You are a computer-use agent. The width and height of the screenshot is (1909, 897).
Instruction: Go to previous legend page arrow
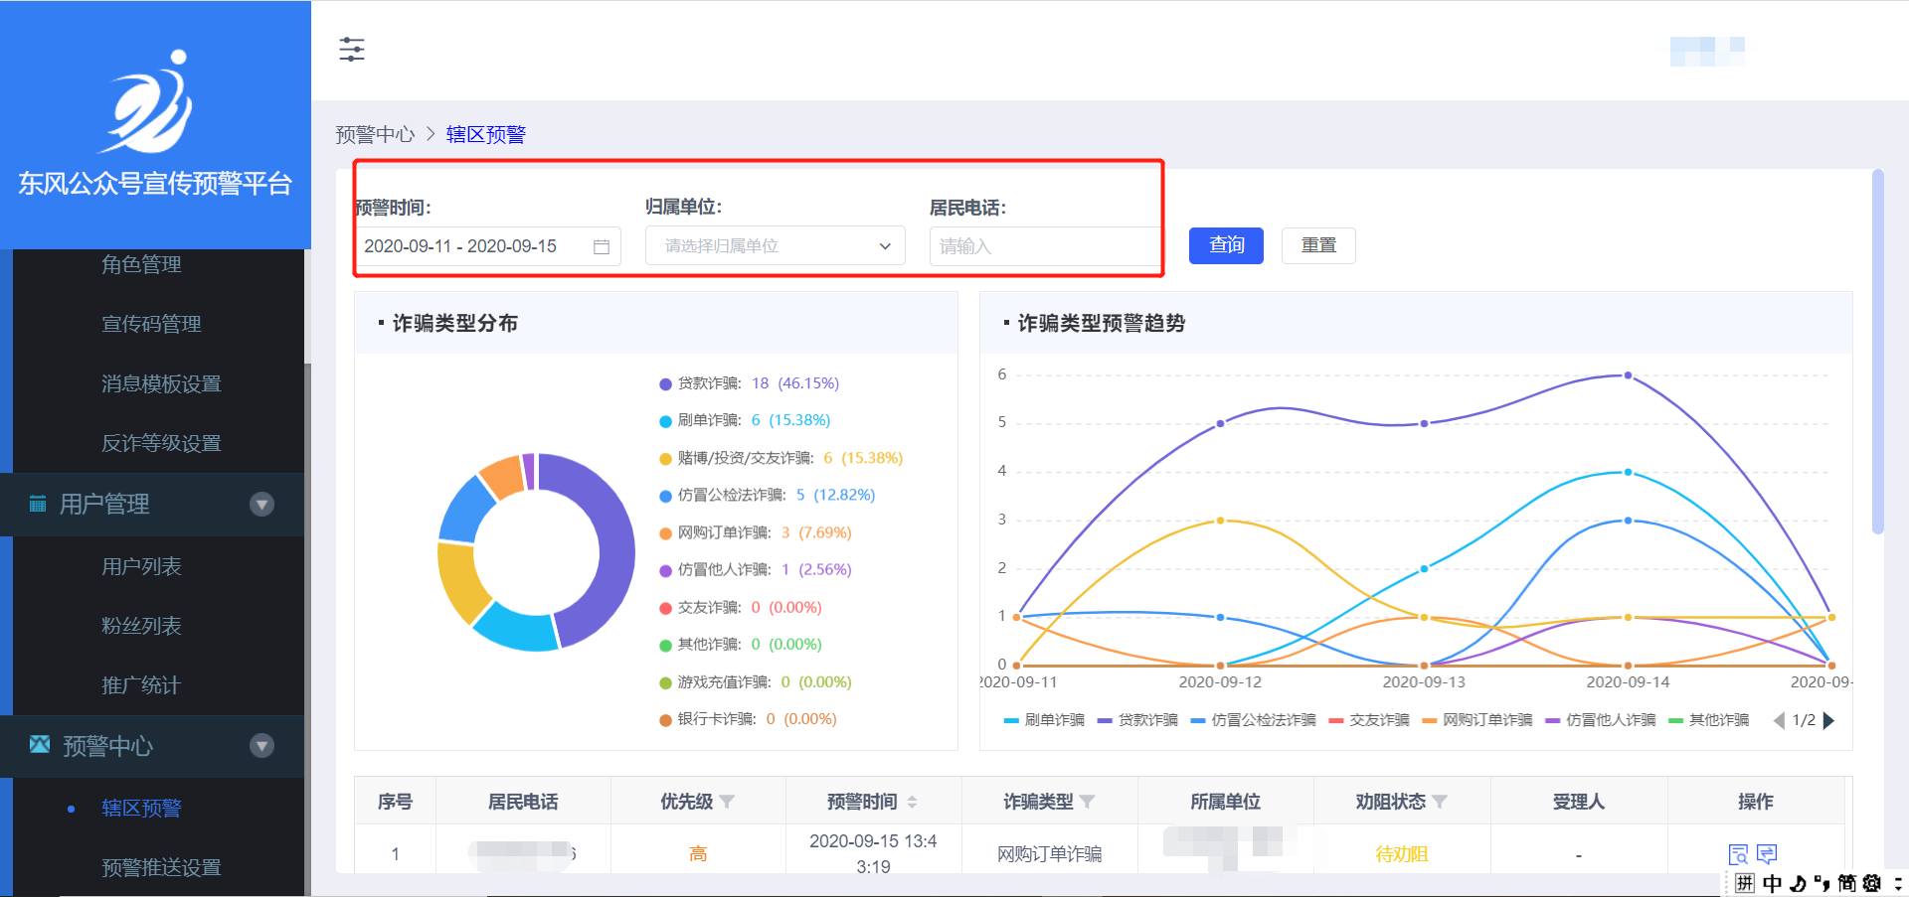[x=1780, y=720]
